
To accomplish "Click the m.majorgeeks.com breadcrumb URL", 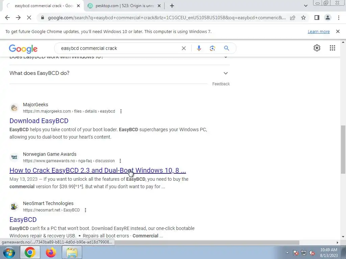I will pos(69,111).
